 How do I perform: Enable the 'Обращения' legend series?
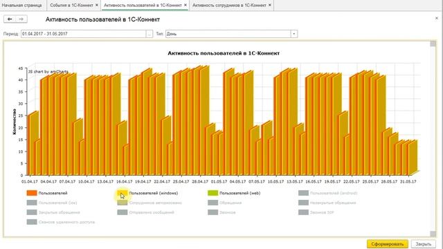(x=224, y=203)
